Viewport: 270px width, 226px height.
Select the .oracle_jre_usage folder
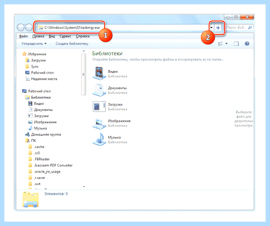tap(47, 172)
